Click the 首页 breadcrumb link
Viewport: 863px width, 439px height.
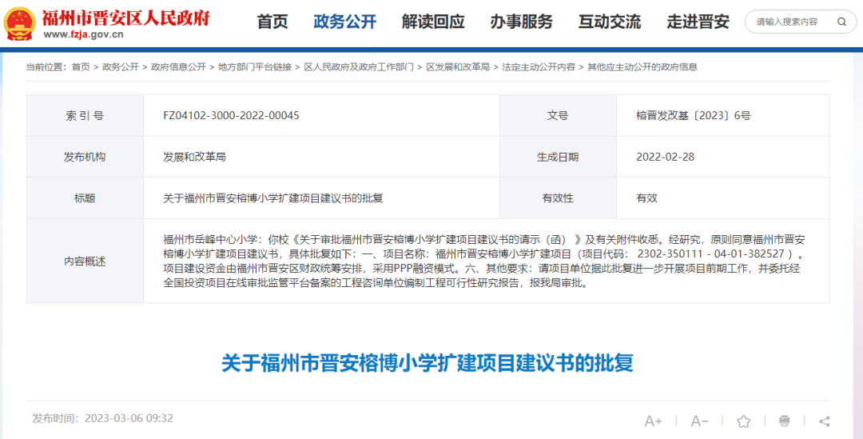[81, 67]
